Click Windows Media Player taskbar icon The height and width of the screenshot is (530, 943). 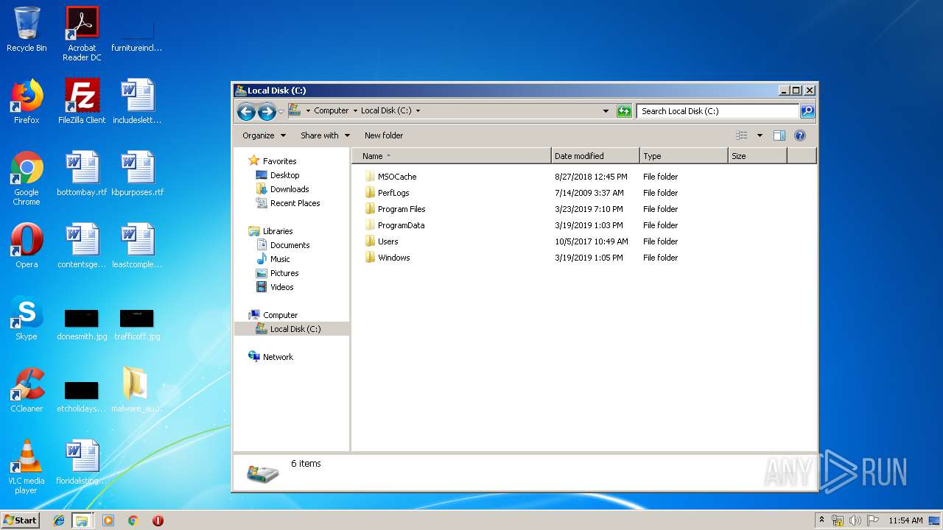tap(108, 520)
